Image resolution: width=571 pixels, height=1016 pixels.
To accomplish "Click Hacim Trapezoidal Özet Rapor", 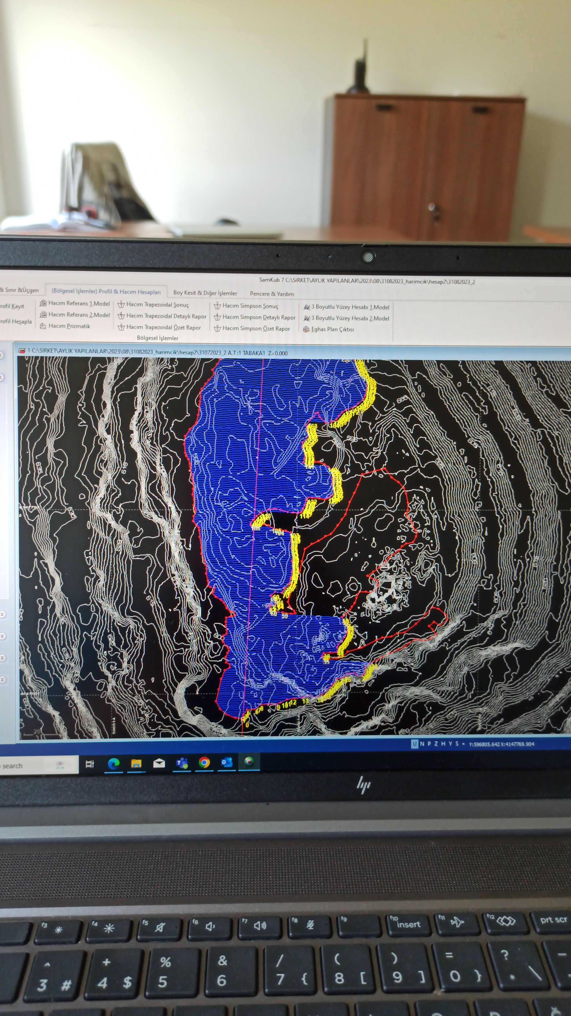I will (163, 327).
